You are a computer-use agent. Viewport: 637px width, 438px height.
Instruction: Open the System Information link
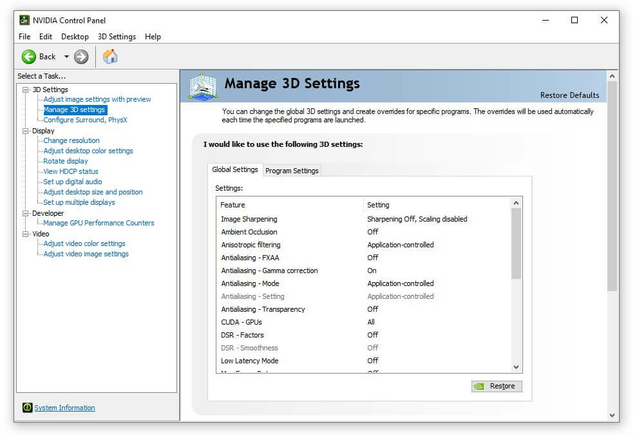click(64, 408)
